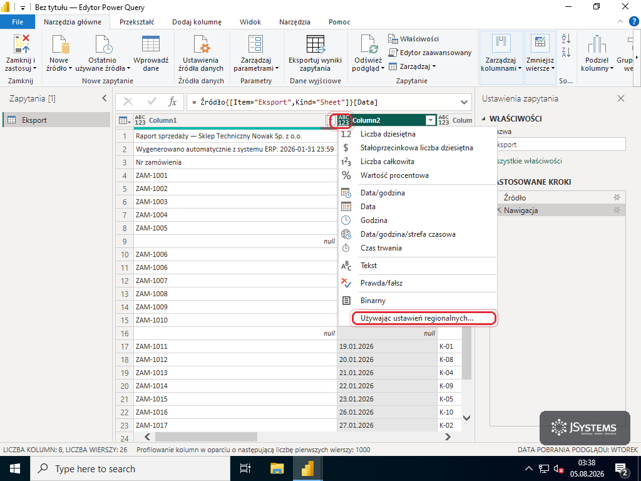The image size is (641, 481).
Task: Click gear icon of Nawigacja step
Action: tap(617, 210)
